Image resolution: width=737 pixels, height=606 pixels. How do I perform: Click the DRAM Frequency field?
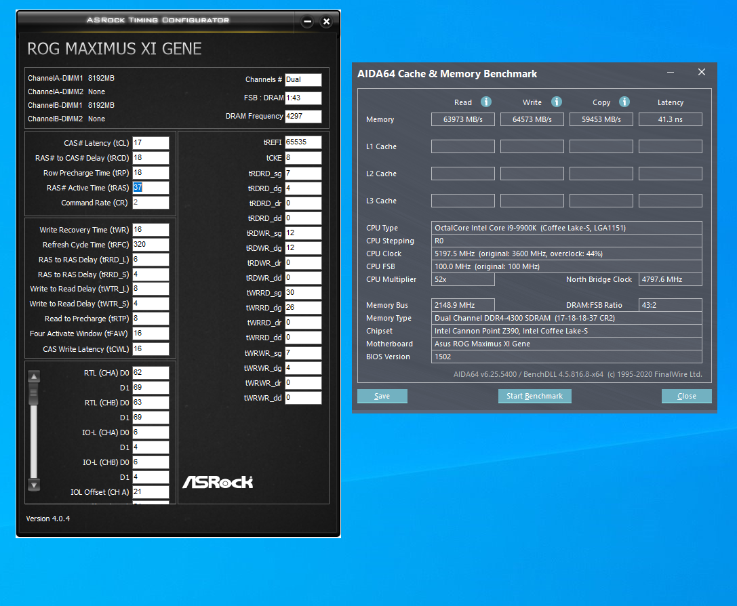tap(303, 116)
